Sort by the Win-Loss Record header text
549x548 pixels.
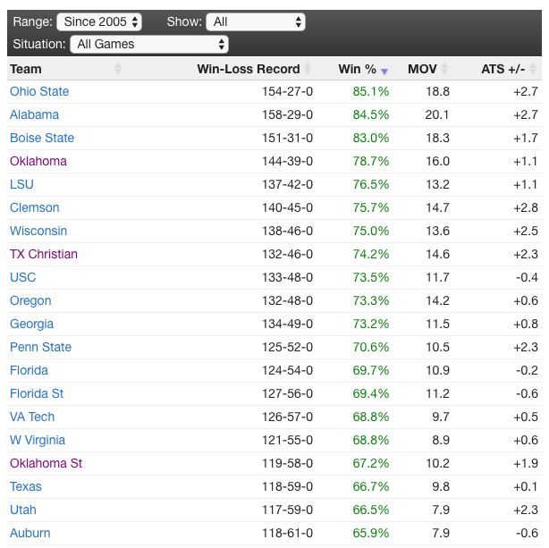pos(248,69)
